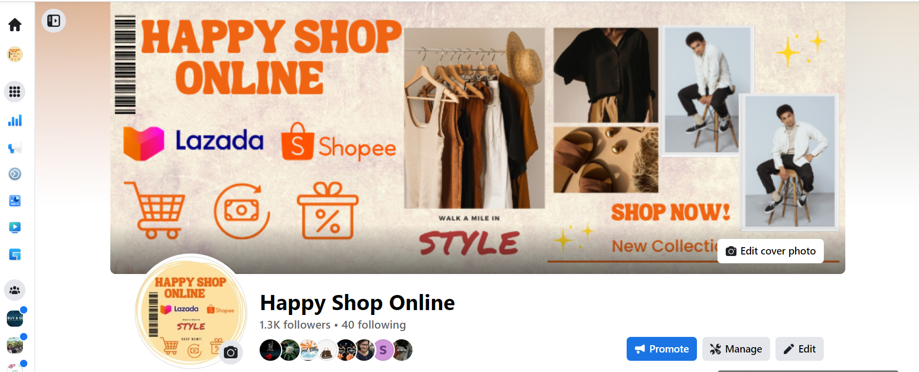The image size is (919, 372).
Task: Open the nine-dot menu grid
Action: pos(15,92)
